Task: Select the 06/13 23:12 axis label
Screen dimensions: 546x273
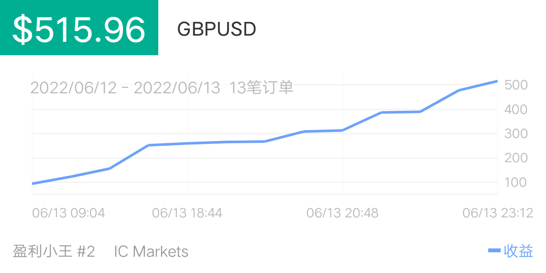Action: [498, 213]
